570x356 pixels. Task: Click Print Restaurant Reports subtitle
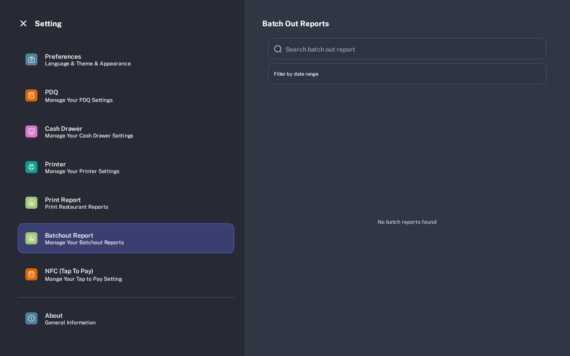(77, 207)
